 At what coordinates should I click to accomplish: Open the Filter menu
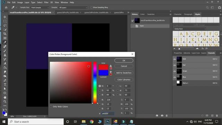coord(46,2)
